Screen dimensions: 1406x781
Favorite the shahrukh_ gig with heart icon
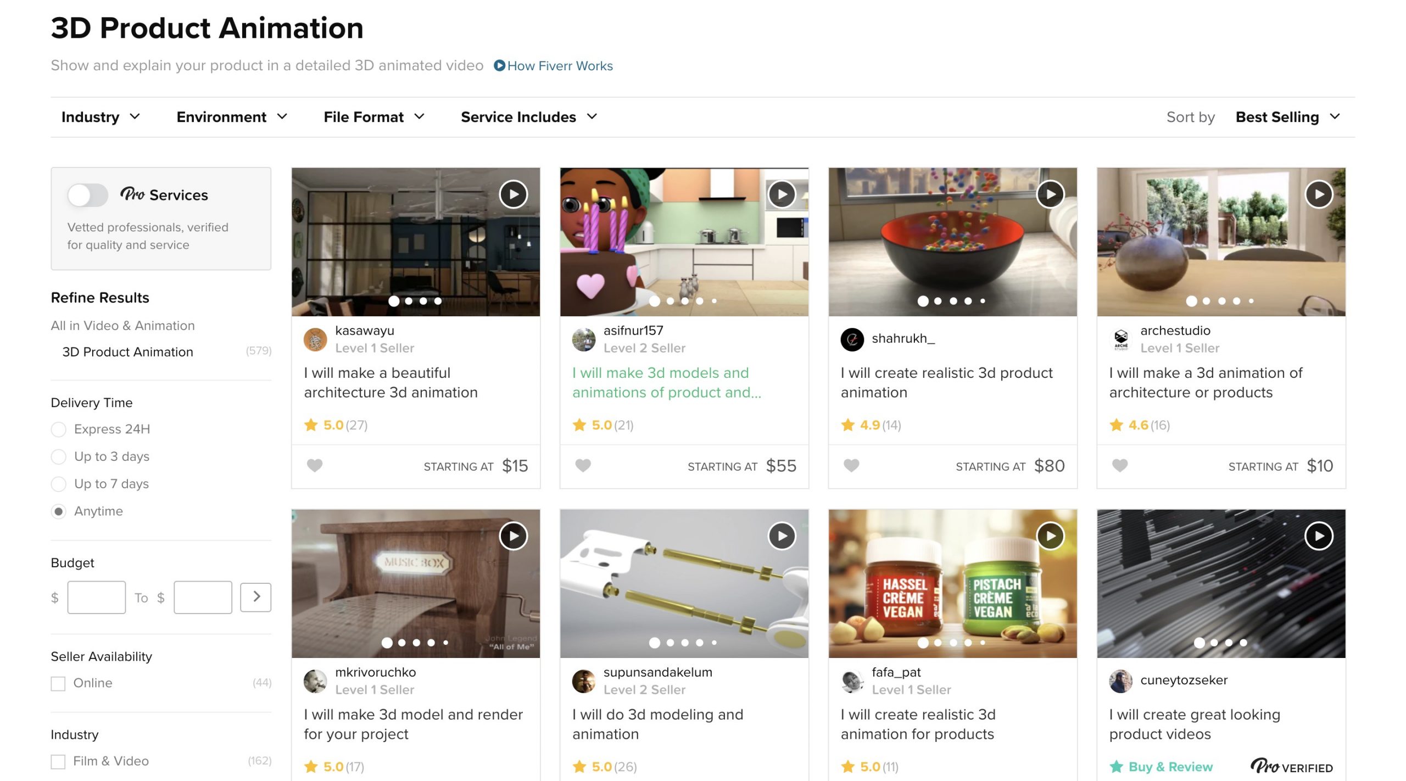(851, 466)
